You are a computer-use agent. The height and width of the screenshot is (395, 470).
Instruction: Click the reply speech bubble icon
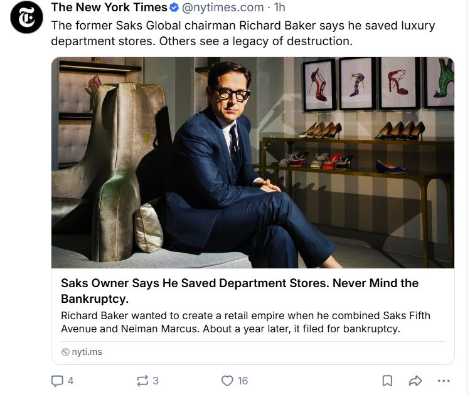click(x=57, y=381)
